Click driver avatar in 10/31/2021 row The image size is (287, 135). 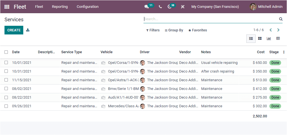[x=143, y=71]
